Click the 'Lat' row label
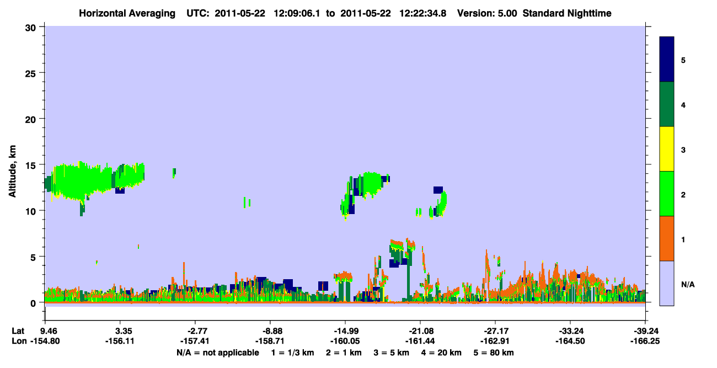Image resolution: width=717 pixels, height=368 pixels. [x=18, y=331]
